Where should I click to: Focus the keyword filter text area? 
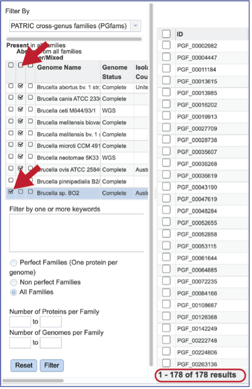(x=76, y=233)
